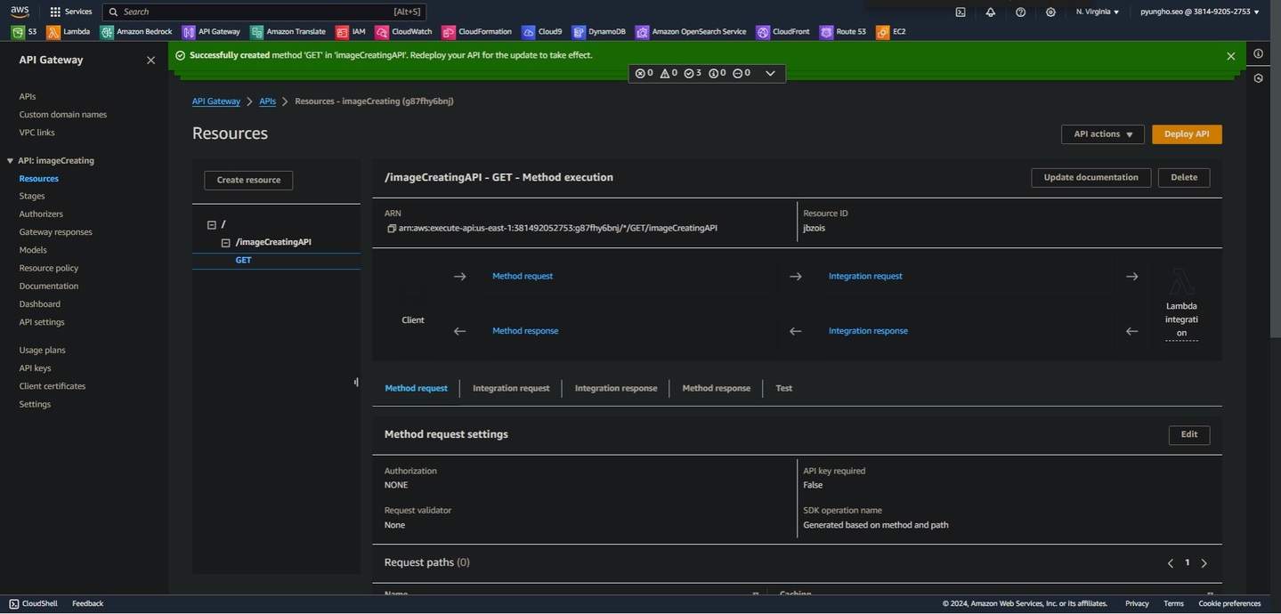Screen dimensions: 1281x614
Task: Open the Method request diagram link
Action: [523, 276]
